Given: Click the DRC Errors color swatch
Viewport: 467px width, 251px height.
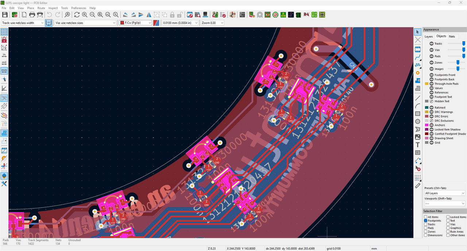Looking at the screenshot, I should (427, 116).
